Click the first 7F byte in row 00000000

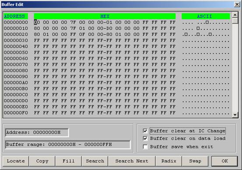pyautogui.click(x=73, y=22)
